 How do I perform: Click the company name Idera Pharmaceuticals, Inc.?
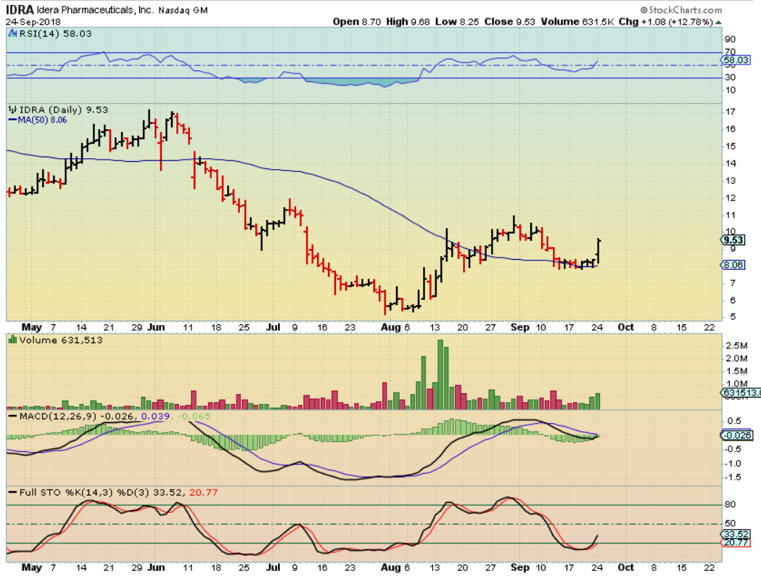[x=96, y=9]
